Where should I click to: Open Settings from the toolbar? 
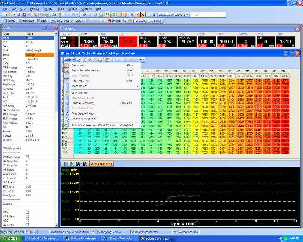coord(155,20)
